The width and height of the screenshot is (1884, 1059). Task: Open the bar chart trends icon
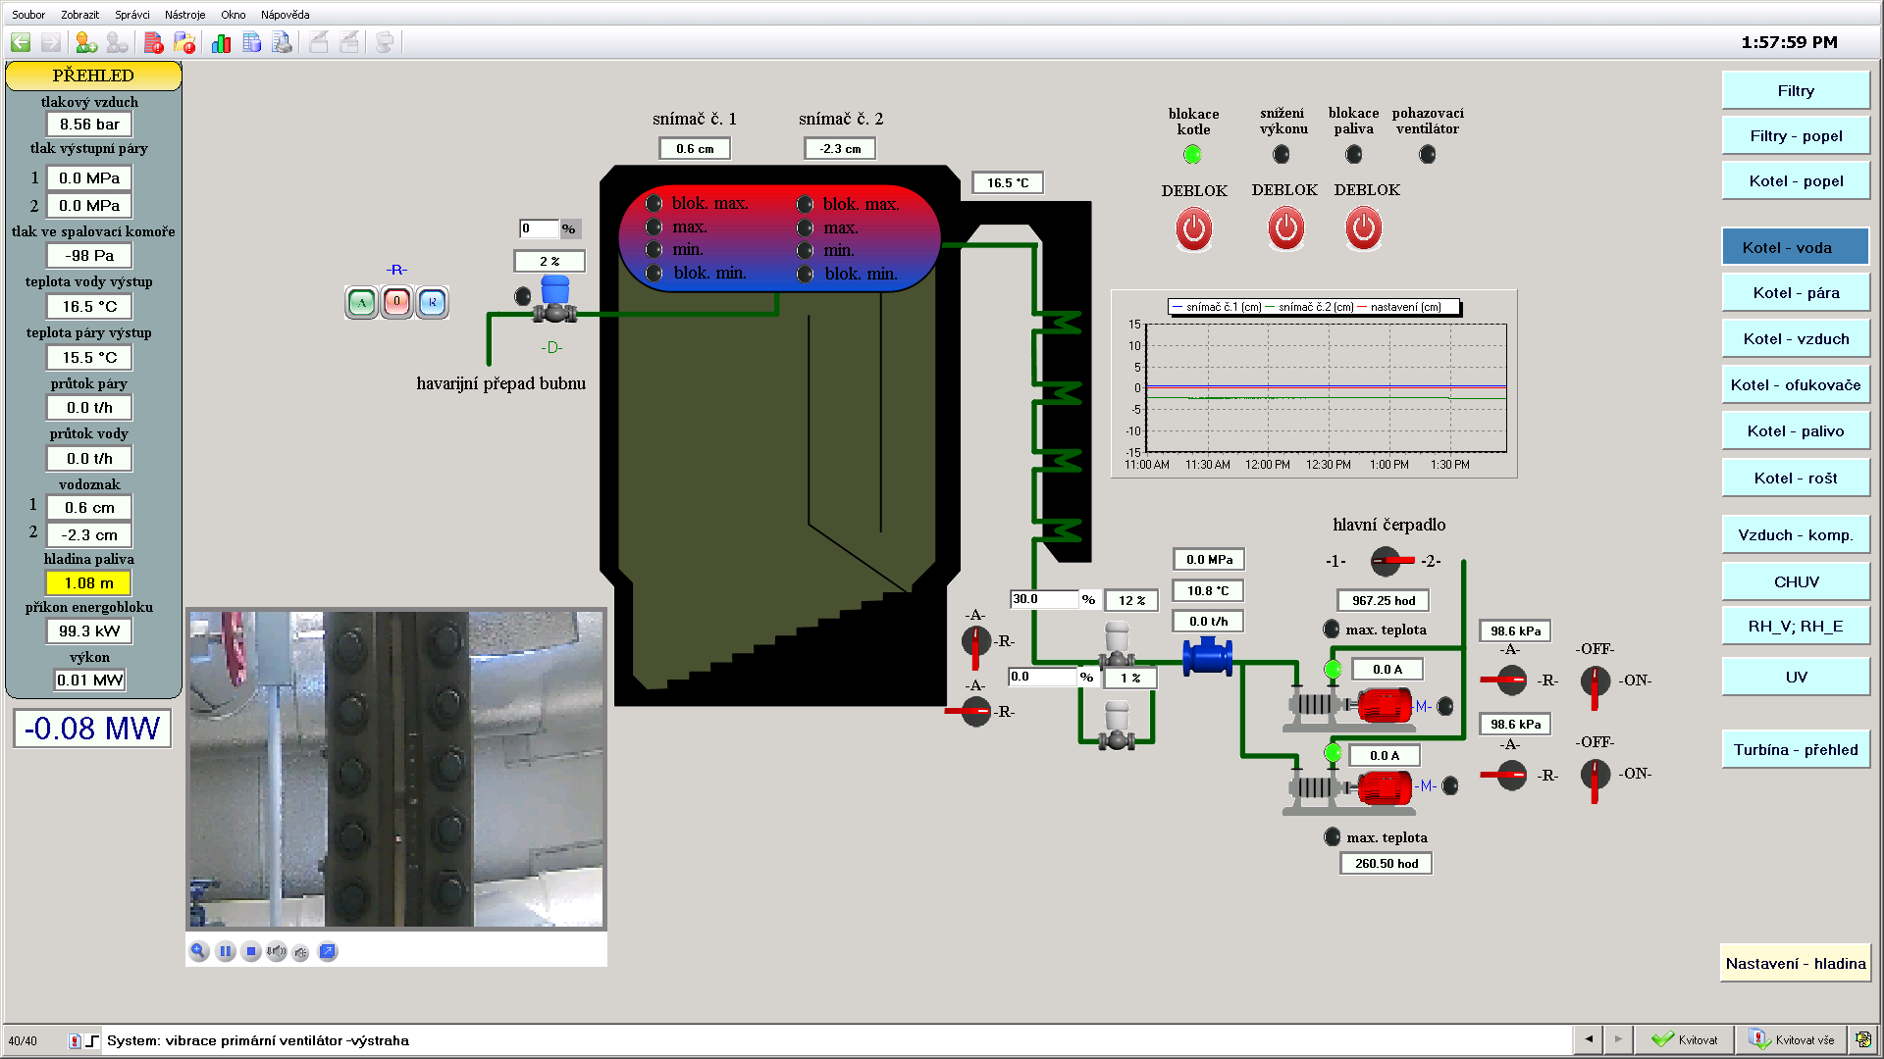tap(221, 42)
